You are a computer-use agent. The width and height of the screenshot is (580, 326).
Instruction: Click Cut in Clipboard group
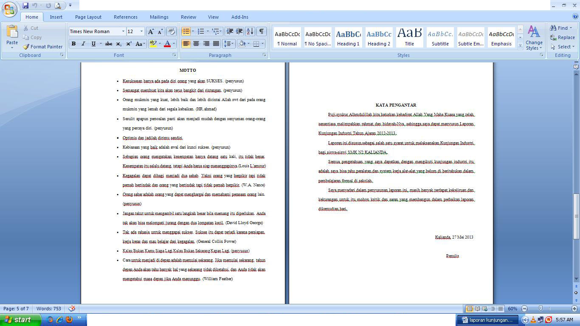(x=31, y=28)
